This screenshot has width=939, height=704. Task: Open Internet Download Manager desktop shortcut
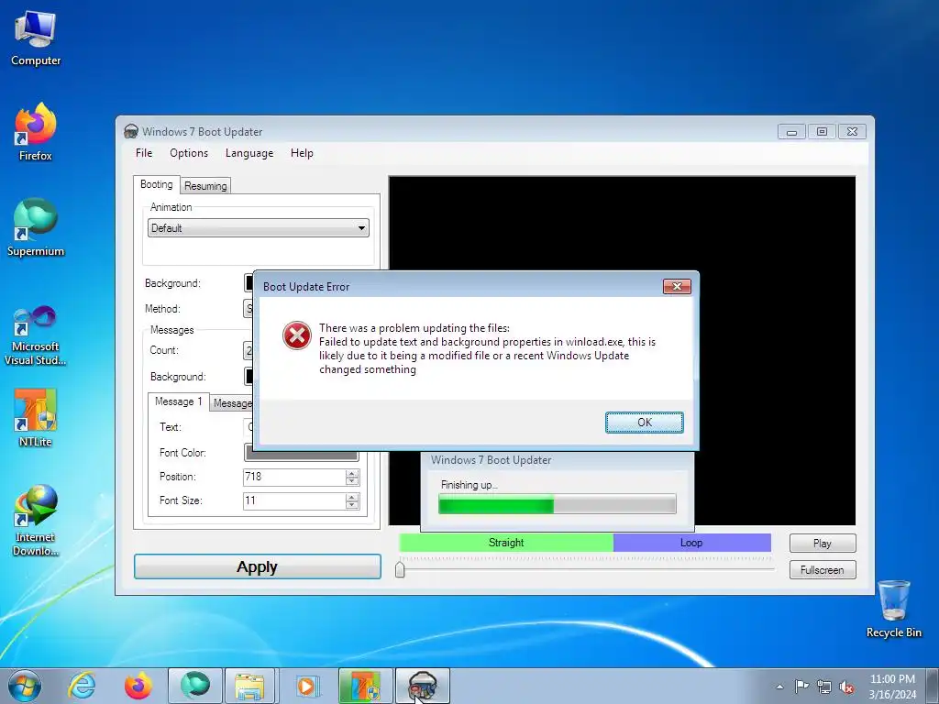[36, 520]
